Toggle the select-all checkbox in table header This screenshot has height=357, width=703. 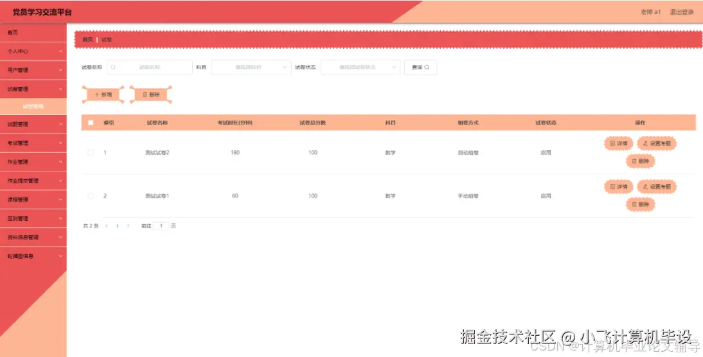(91, 123)
